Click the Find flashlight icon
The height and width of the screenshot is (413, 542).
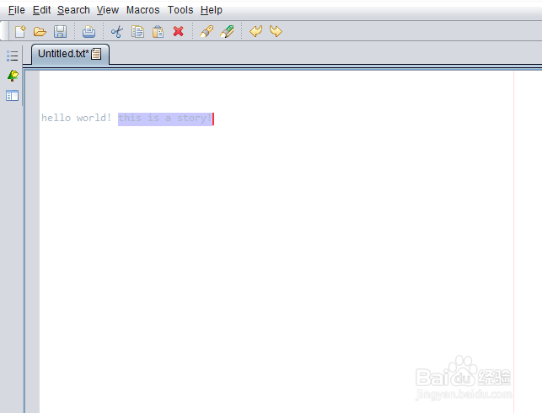coord(207,31)
